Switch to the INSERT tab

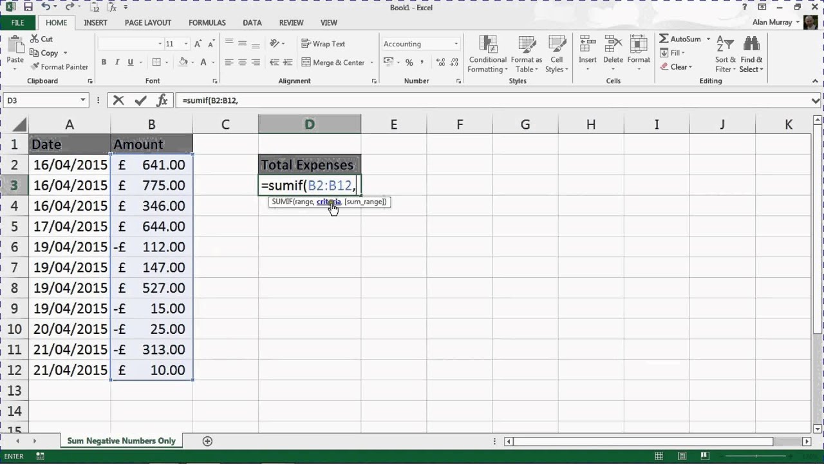coord(95,23)
